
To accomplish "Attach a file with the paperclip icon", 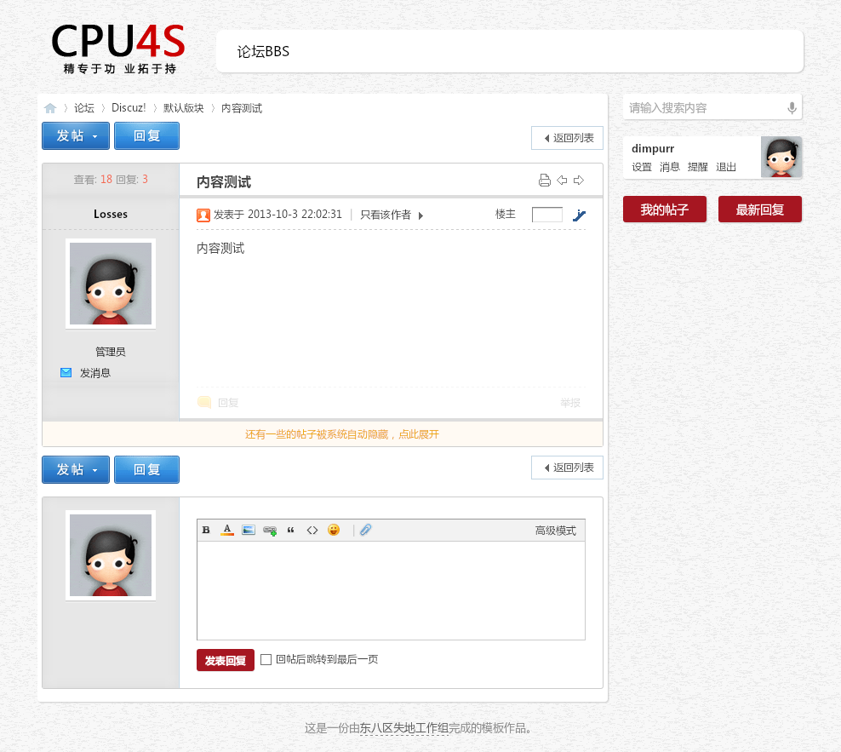I will (x=366, y=531).
